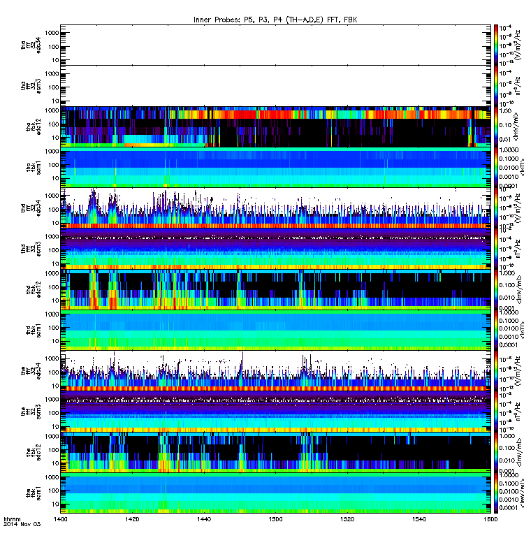Select the thd fbk edc12 spectrogram panel
This screenshot has height=559, width=524.
pyautogui.click(x=275, y=289)
